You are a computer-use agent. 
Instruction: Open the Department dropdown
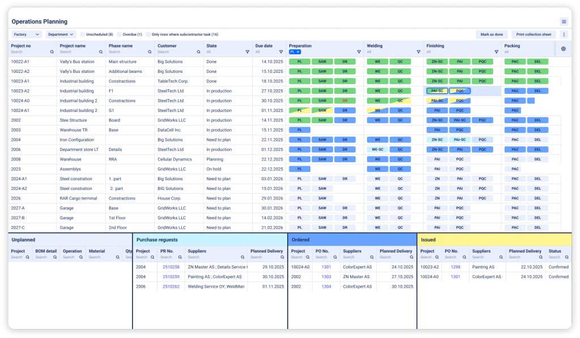(x=59, y=34)
